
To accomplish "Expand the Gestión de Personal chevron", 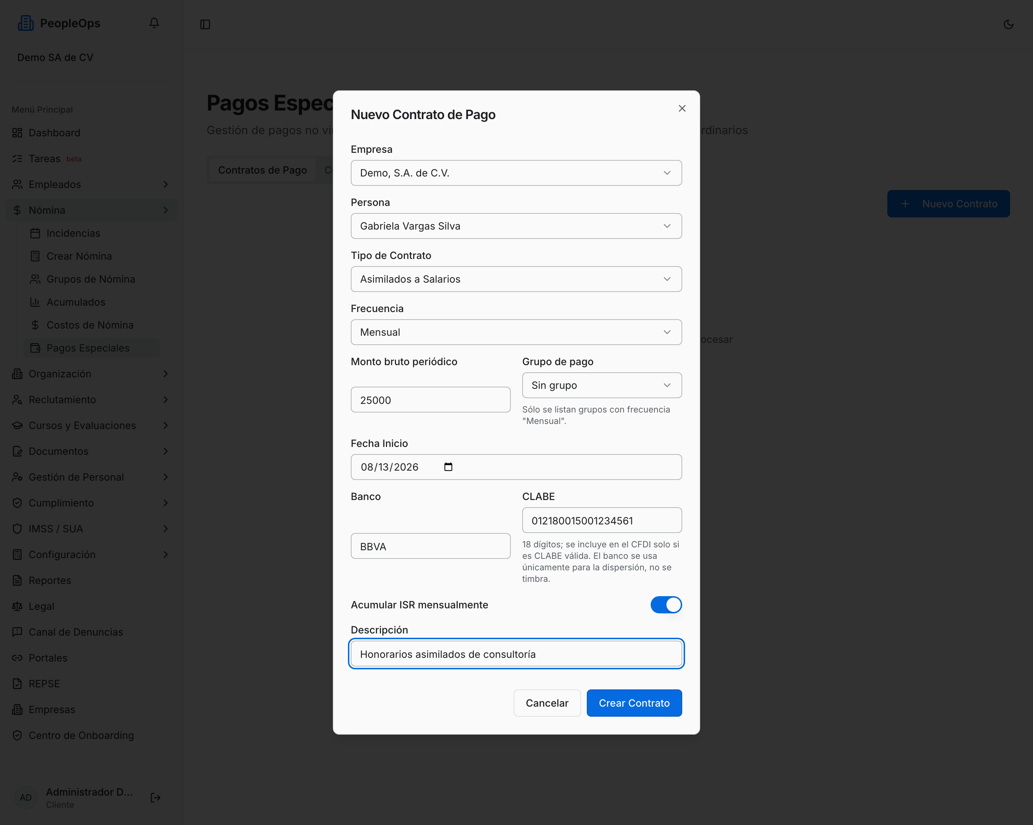I will (x=166, y=478).
